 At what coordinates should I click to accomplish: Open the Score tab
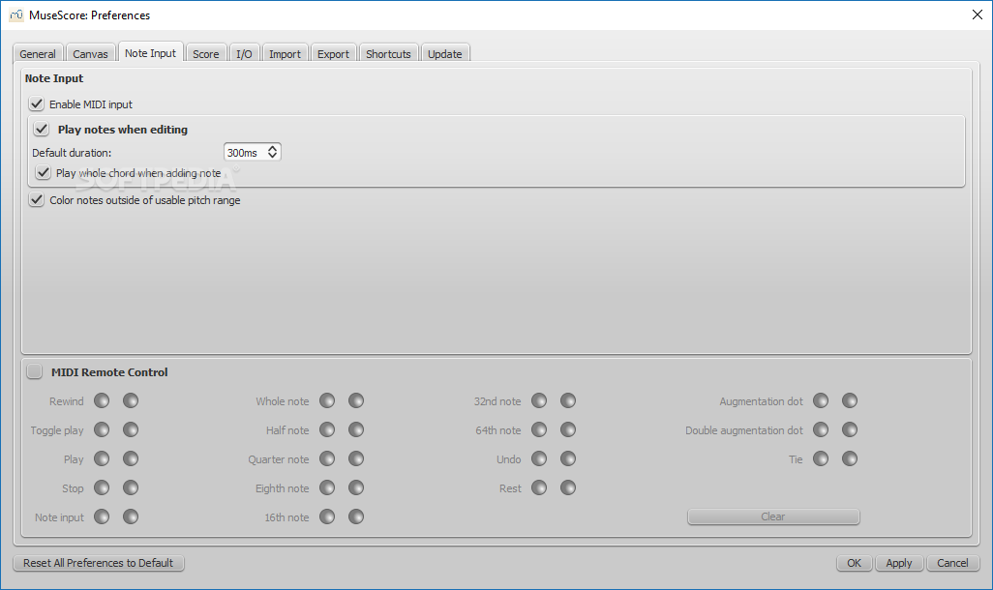tap(206, 54)
